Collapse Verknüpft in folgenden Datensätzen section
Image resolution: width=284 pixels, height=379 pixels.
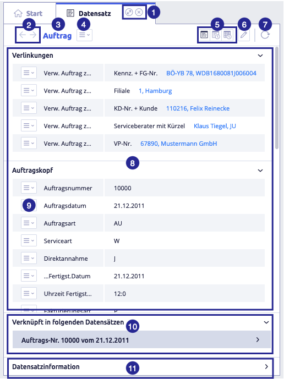pos(266,322)
